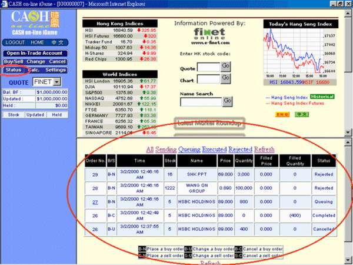Click the HSI Futures row

pyautogui.click(x=121, y=36)
